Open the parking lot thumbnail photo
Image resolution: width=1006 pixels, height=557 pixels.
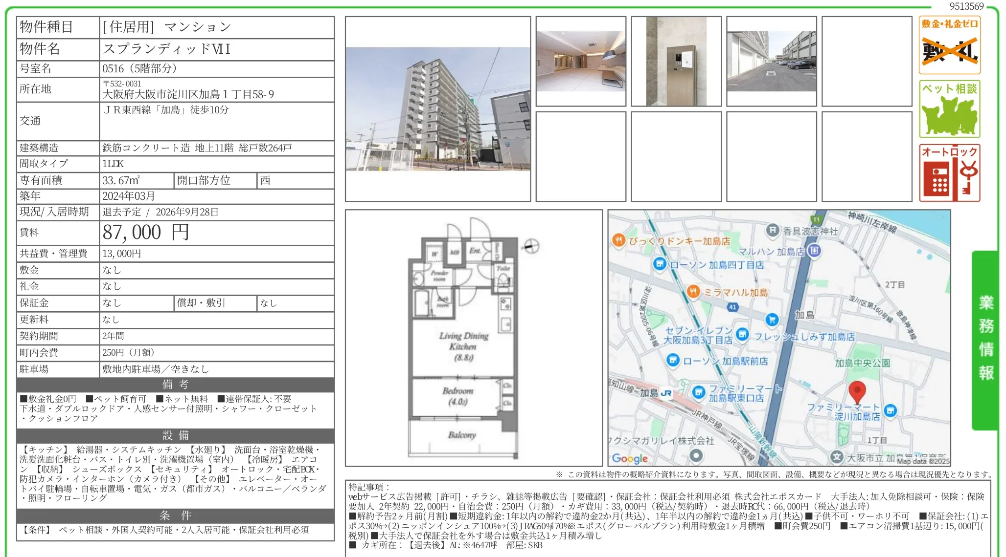772,61
